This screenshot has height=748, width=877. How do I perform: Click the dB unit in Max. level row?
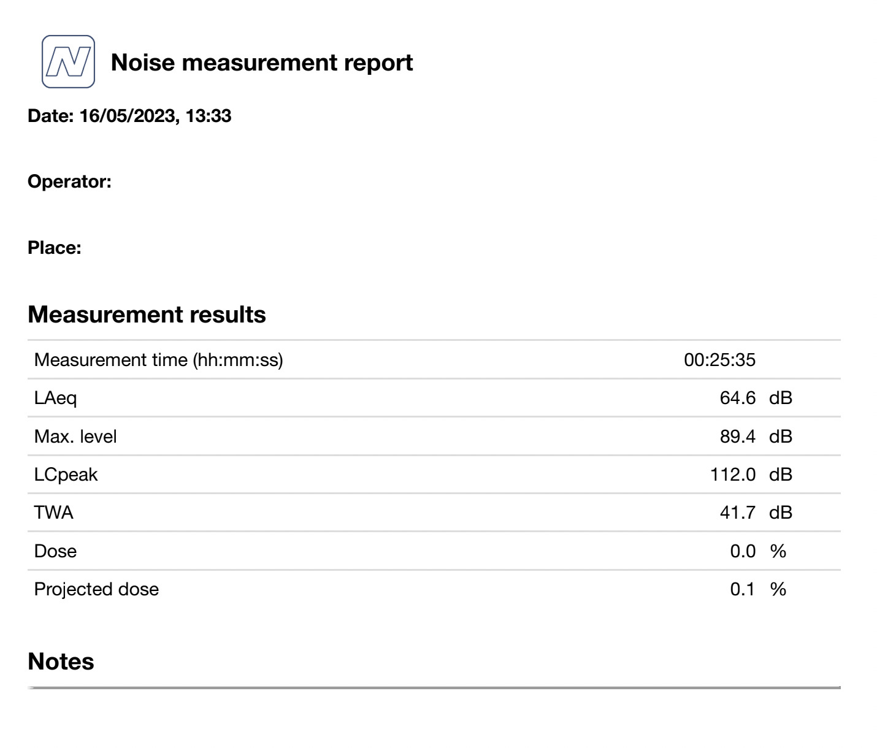click(781, 437)
